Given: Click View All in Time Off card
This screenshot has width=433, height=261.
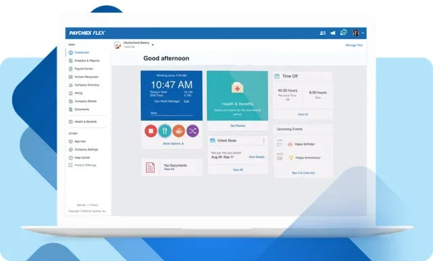Looking at the screenshot, I should 303,114.
